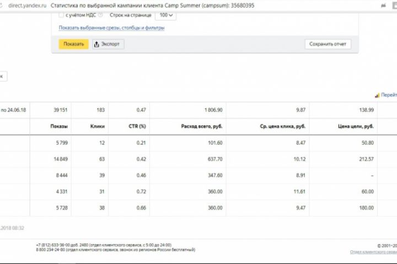
Task: Click average click price 10.12
Action: point(299,159)
